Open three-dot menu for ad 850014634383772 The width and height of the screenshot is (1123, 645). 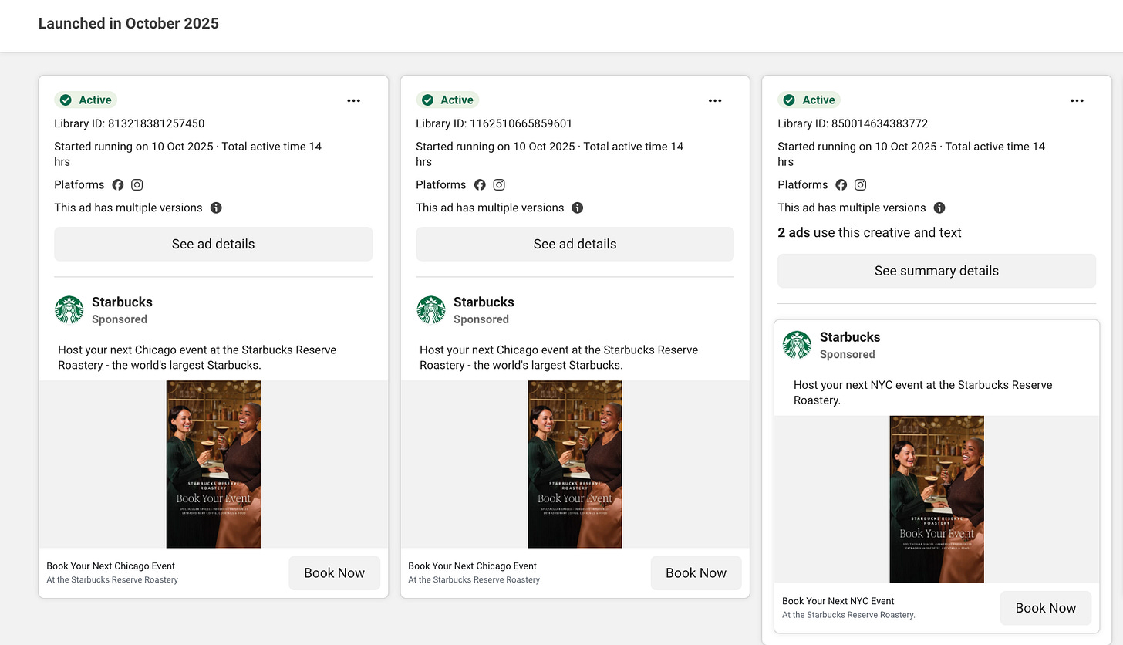point(1077,100)
